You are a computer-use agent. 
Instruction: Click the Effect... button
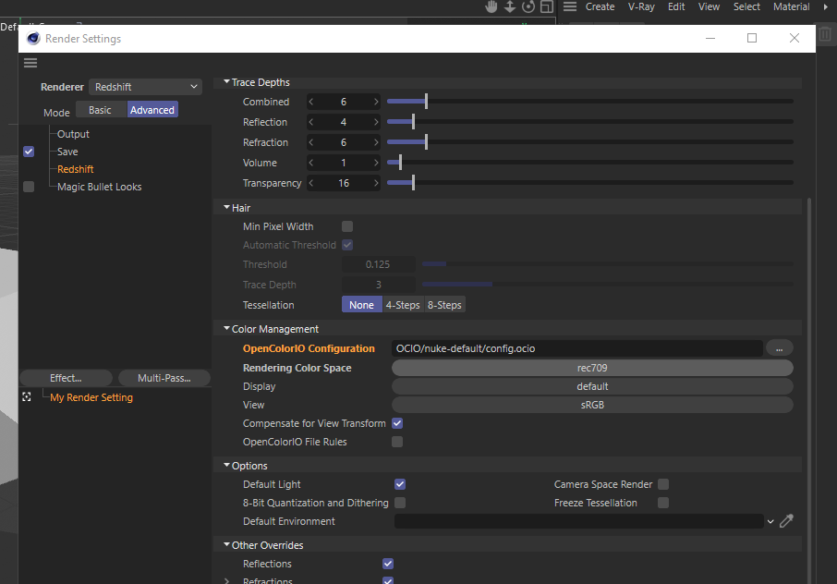coord(66,378)
